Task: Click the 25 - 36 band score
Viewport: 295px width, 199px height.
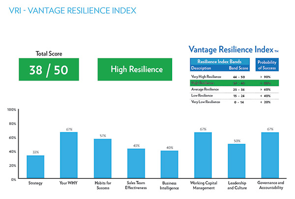Action: [239, 89]
